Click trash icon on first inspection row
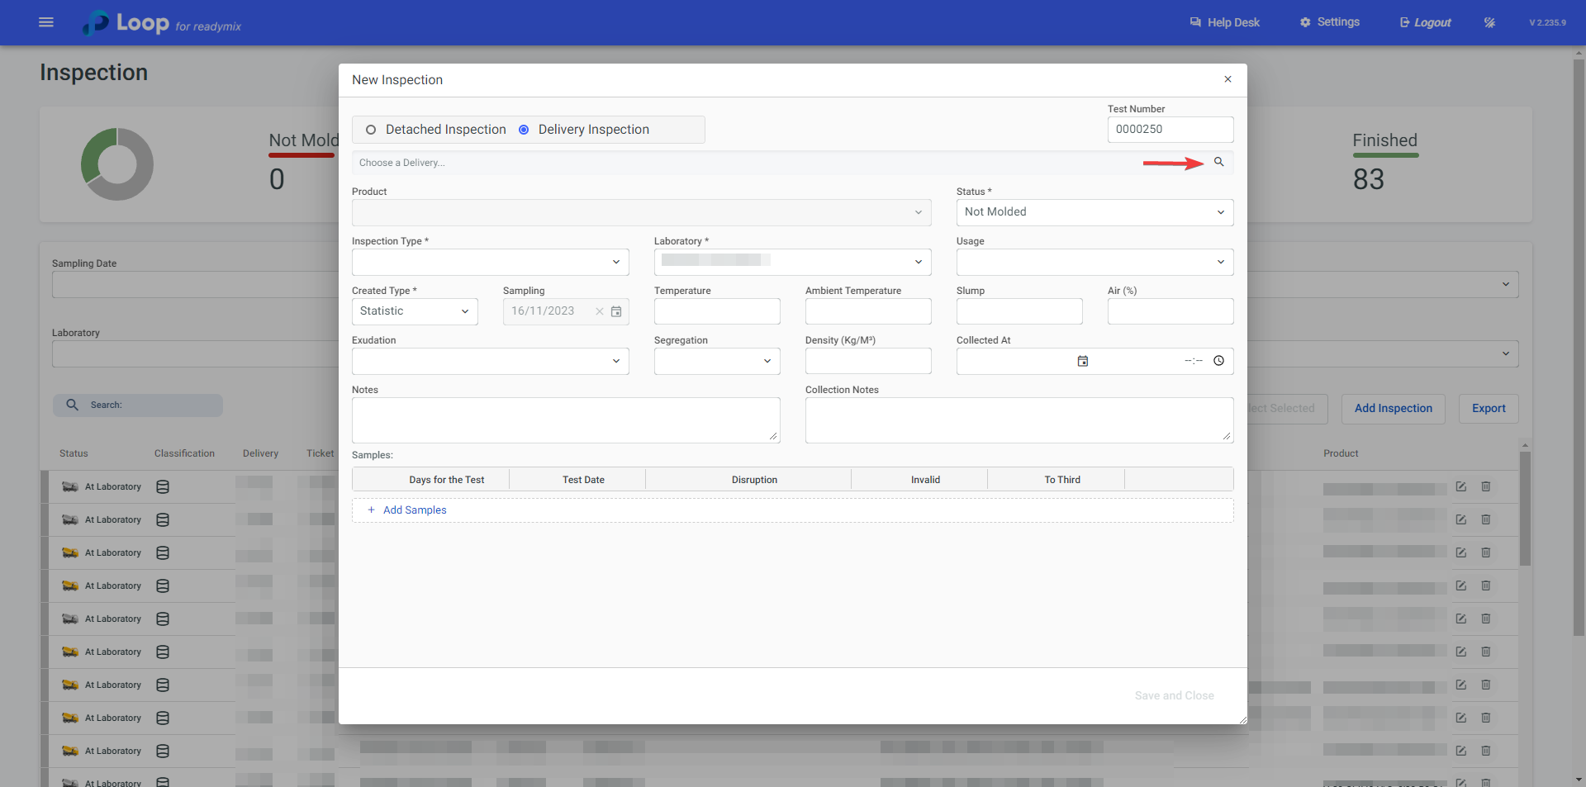The image size is (1586, 787). click(1485, 486)
